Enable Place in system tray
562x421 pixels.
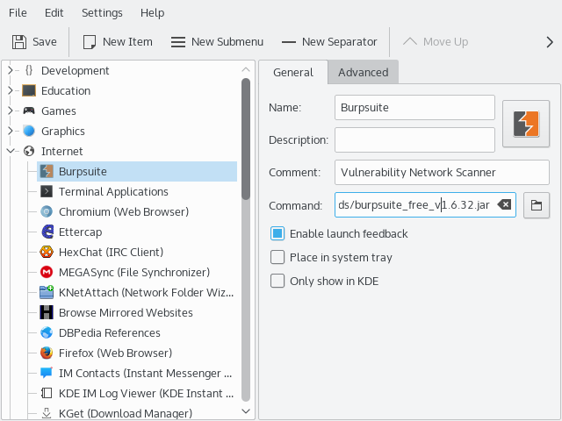click(277, 257)
